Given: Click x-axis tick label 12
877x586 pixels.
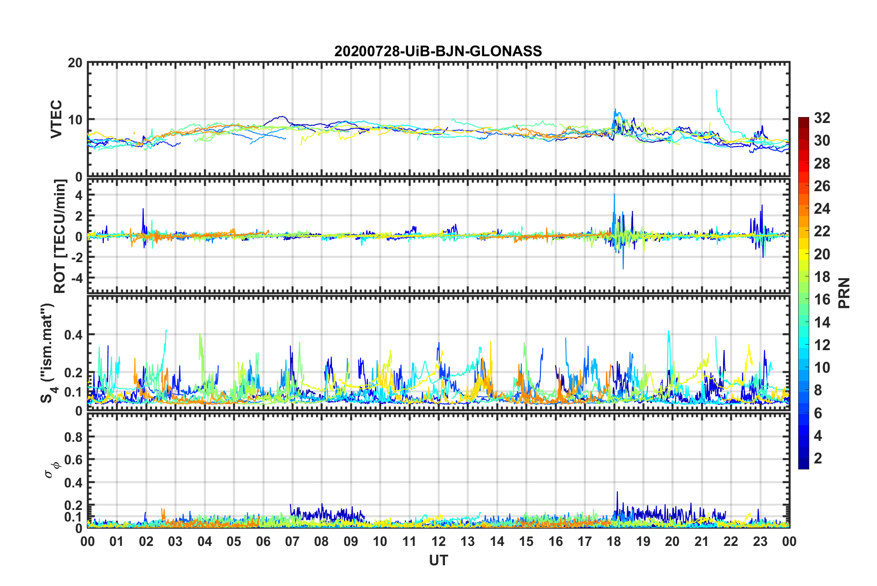Looking at the screenshot, I should click(438, 541).
